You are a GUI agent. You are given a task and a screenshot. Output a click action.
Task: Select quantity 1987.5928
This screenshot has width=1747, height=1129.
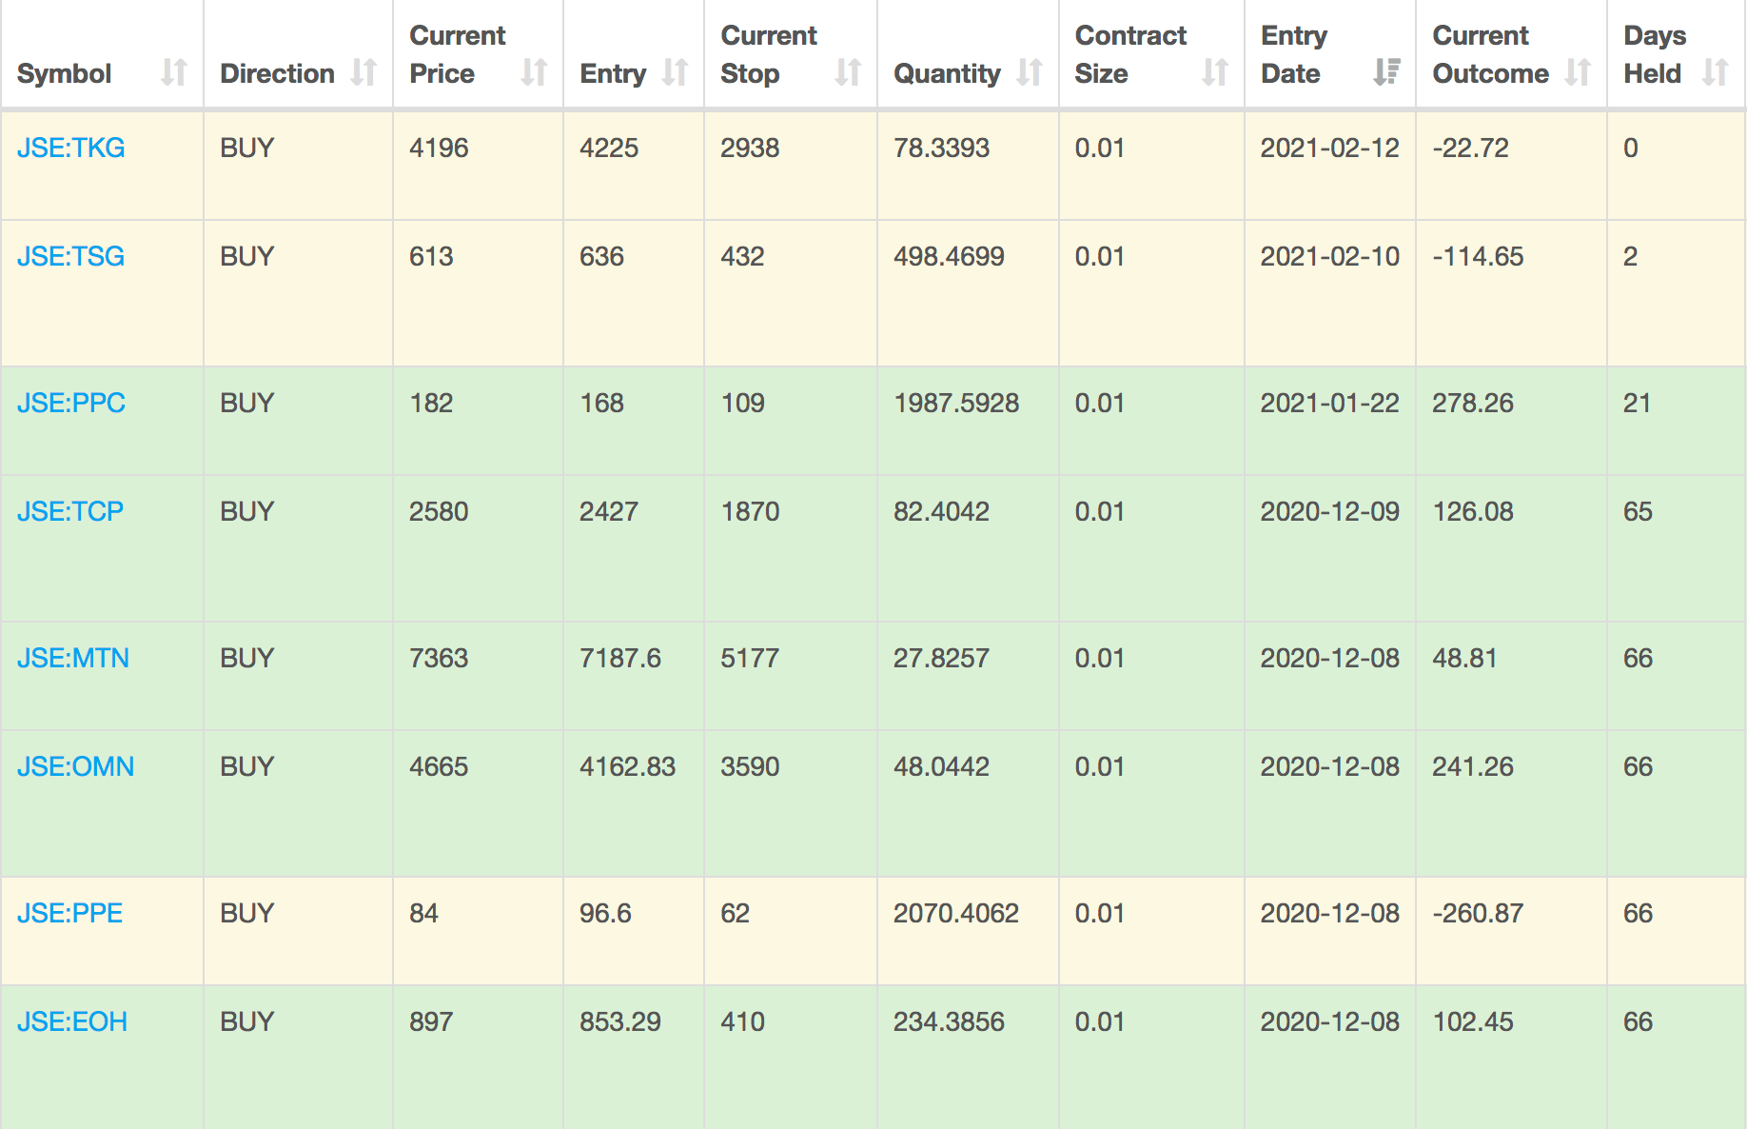point(956,403)
